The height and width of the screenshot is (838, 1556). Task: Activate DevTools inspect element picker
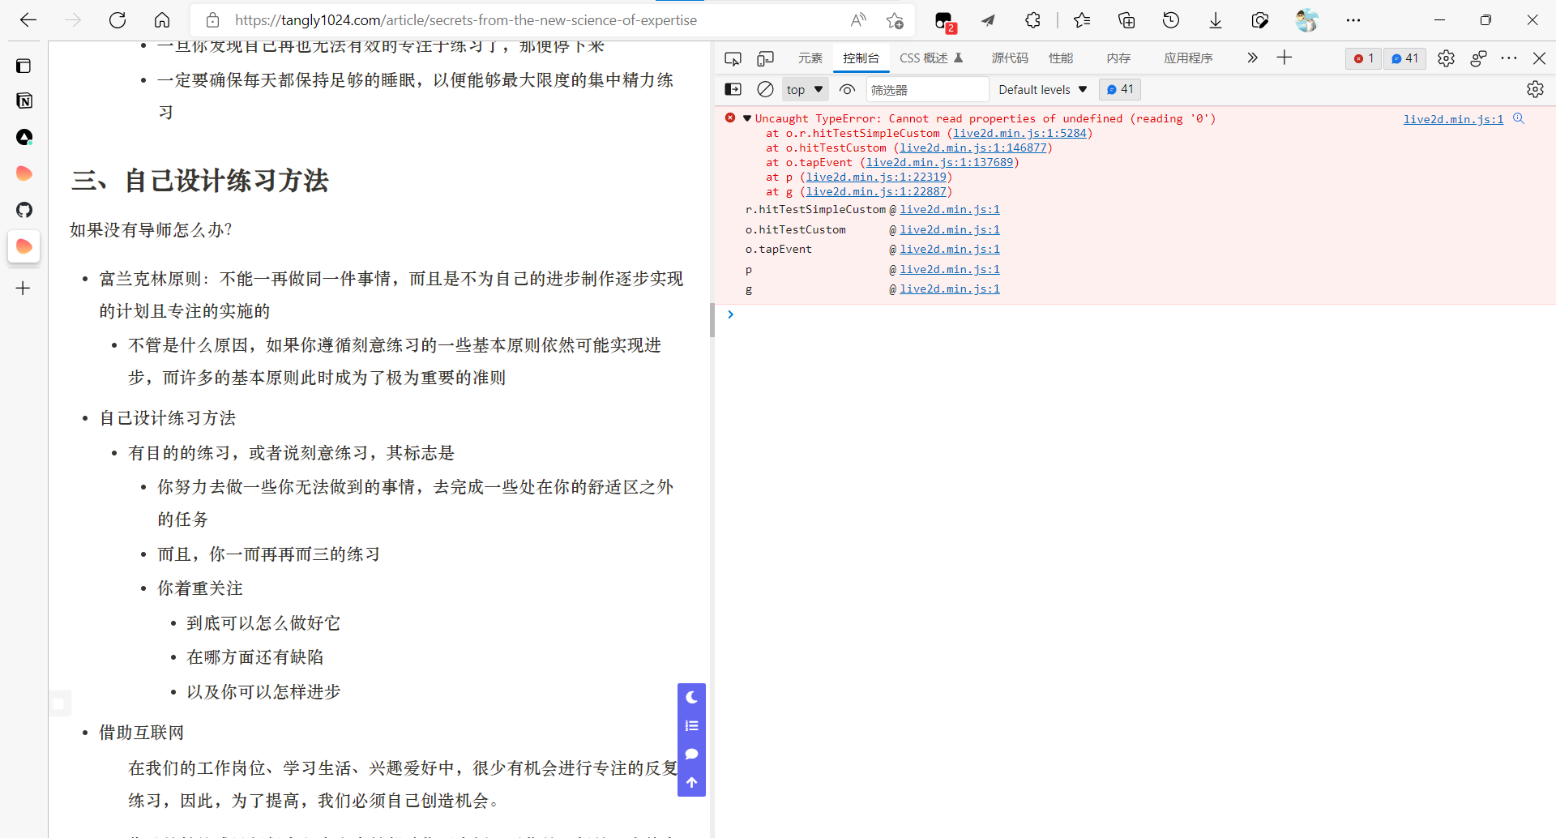(733, 58)
